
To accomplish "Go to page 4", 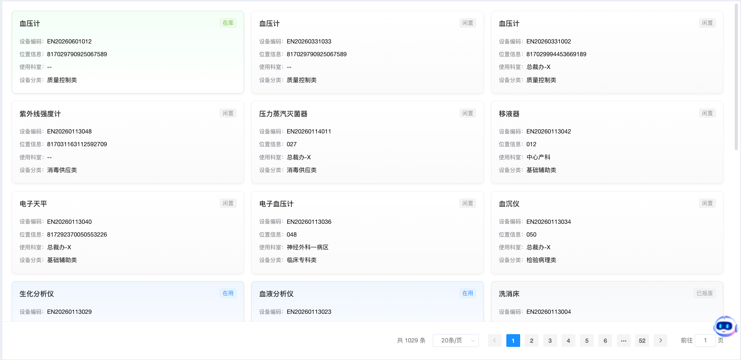I will click(x=568, y=341).
